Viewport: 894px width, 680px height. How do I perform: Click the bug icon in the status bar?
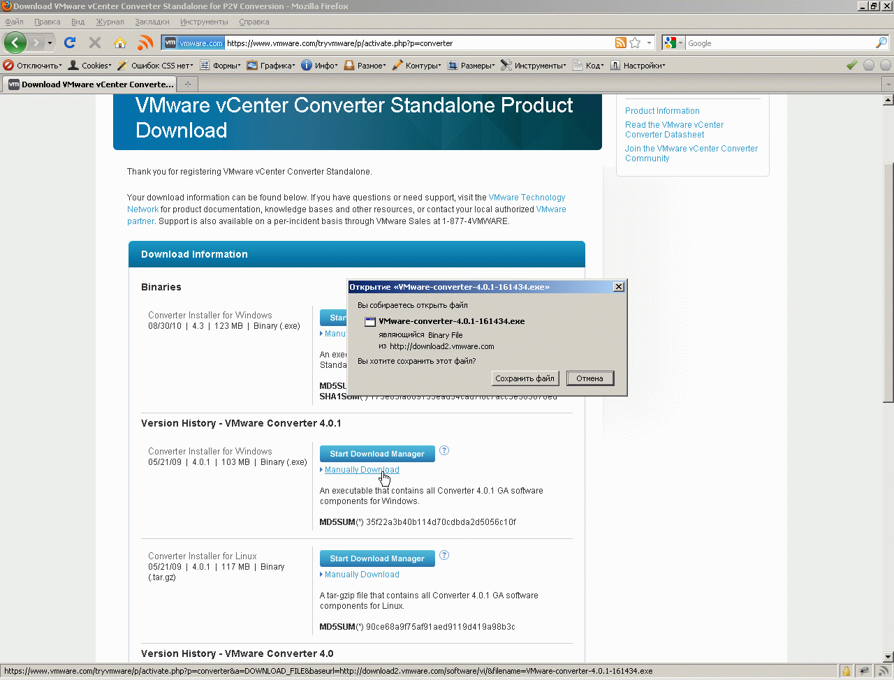[865, 672]
